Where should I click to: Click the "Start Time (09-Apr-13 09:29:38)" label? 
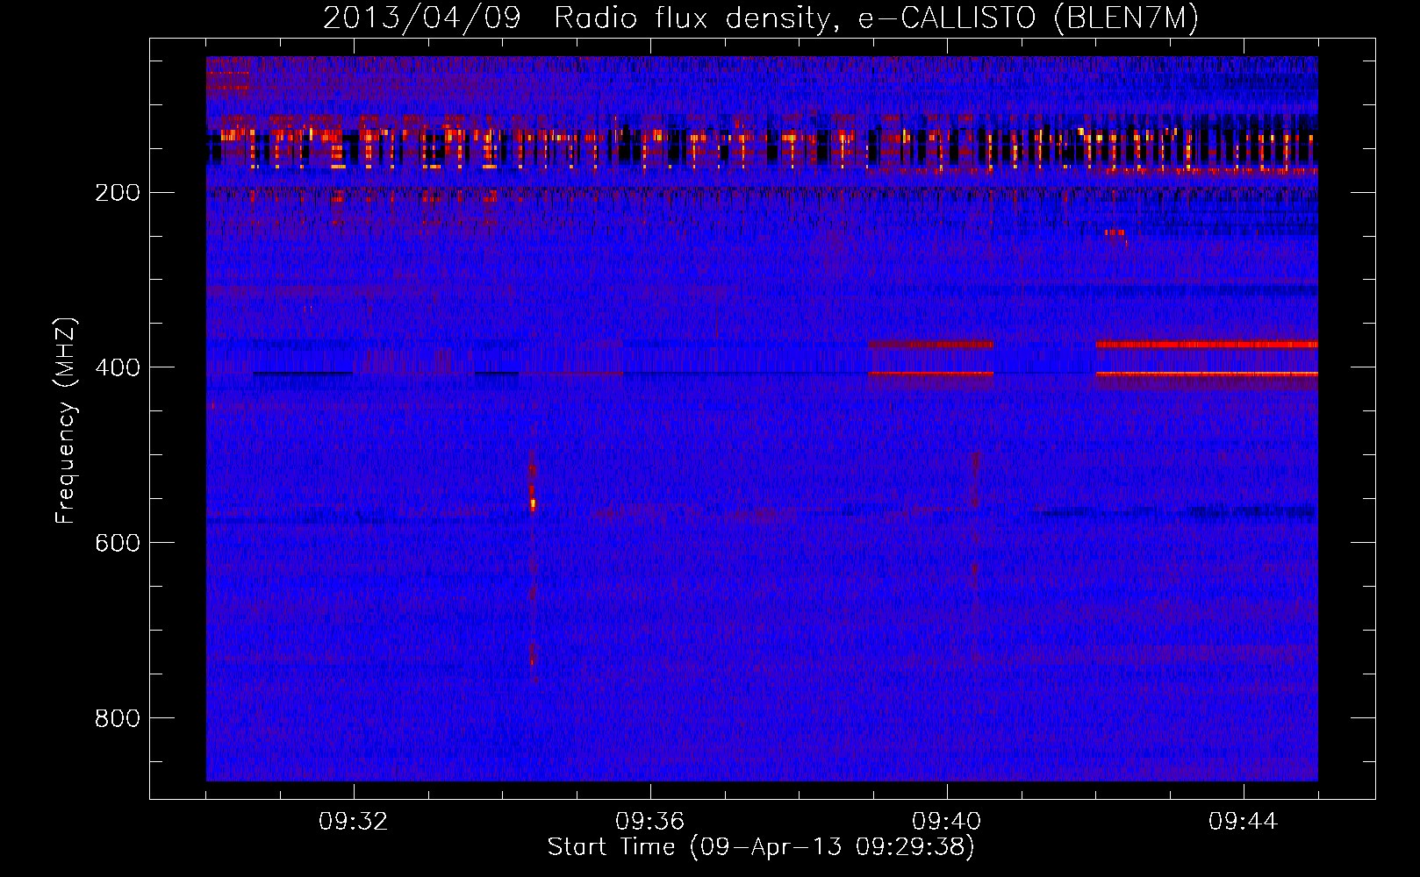pyautogui.click(x=761, y=847)
